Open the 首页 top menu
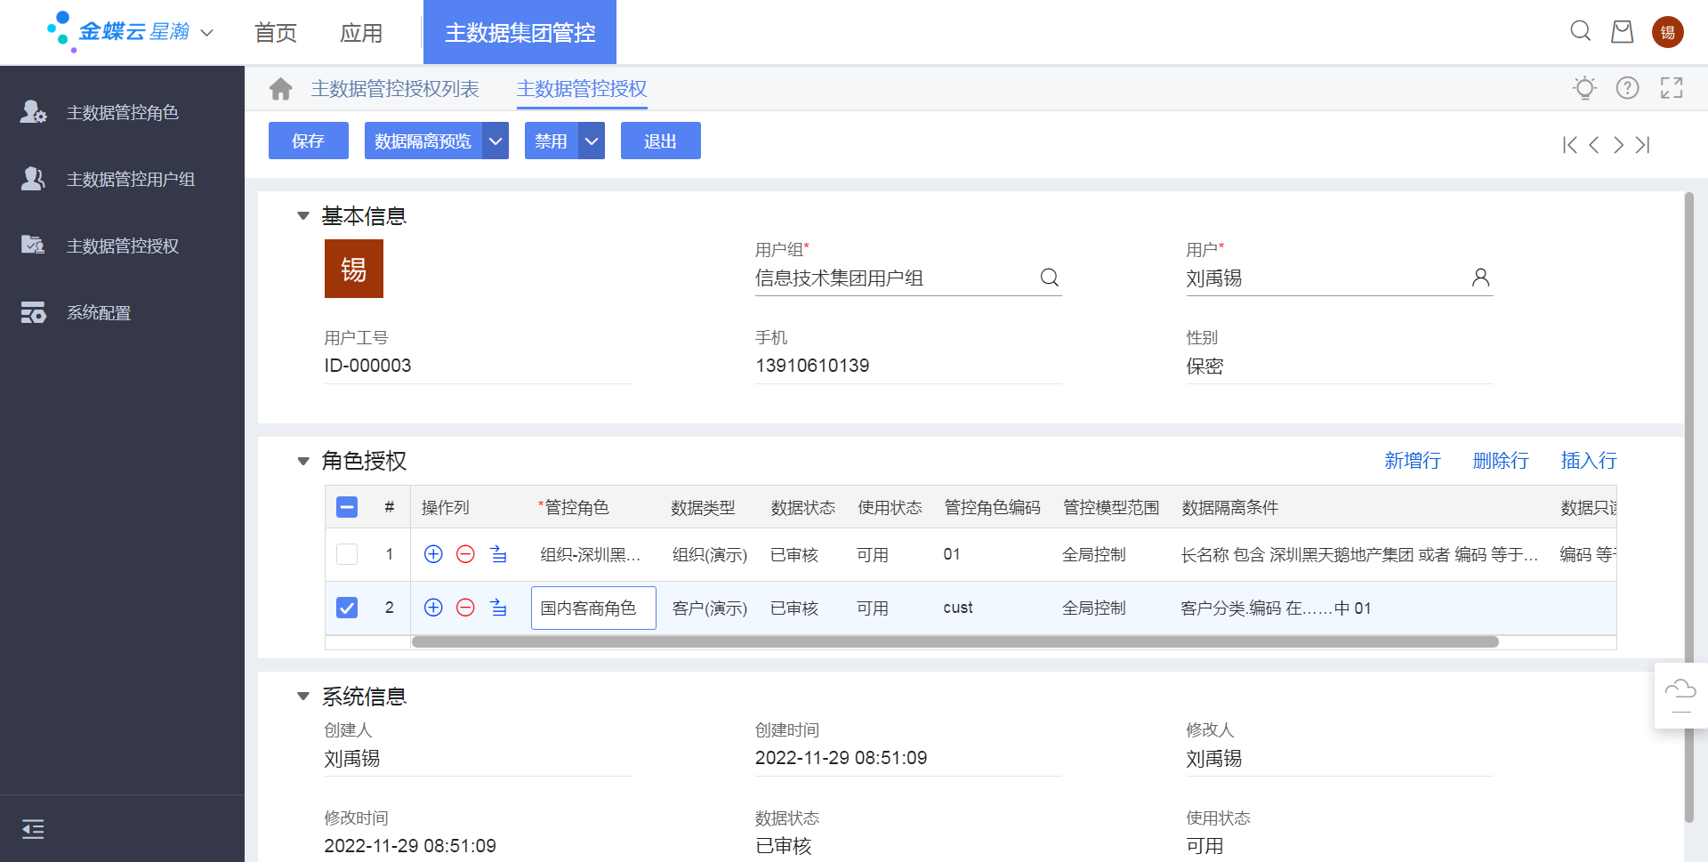This screenshot has height=862, width=1708. coord(276,33)
